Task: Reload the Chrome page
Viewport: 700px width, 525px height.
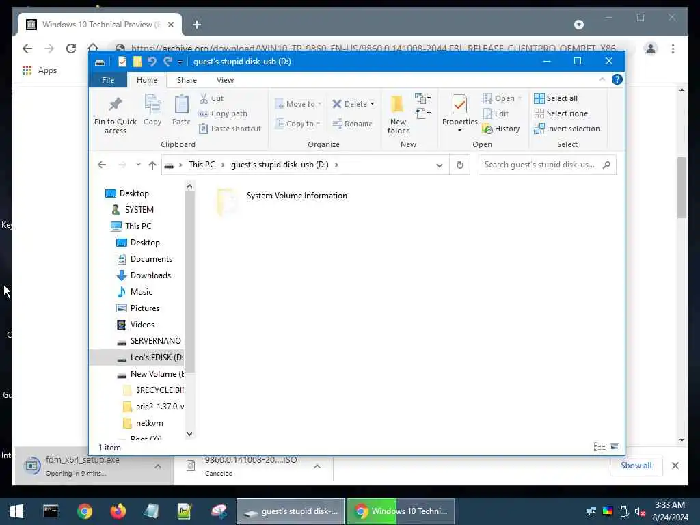Action: point(71,49)
